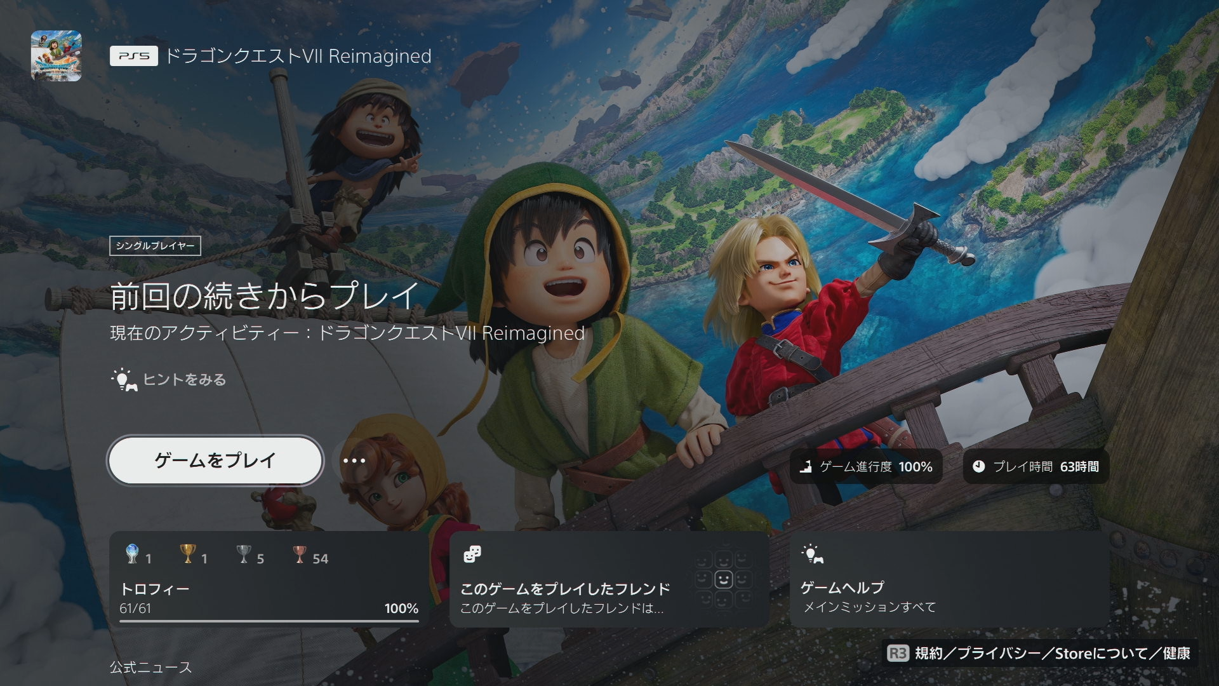Click the ゲーム進行度 100% badge
1219x686 pixels.
[866, 467]
